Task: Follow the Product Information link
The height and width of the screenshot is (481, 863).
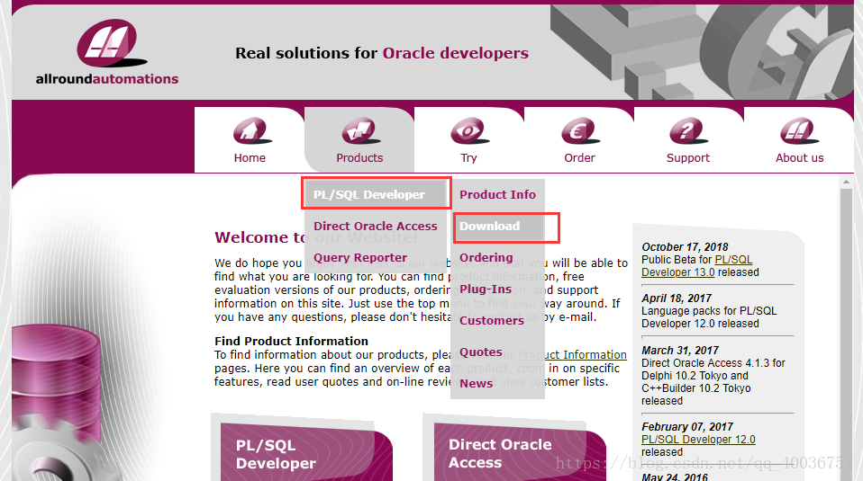Action: tap(572, 355)
